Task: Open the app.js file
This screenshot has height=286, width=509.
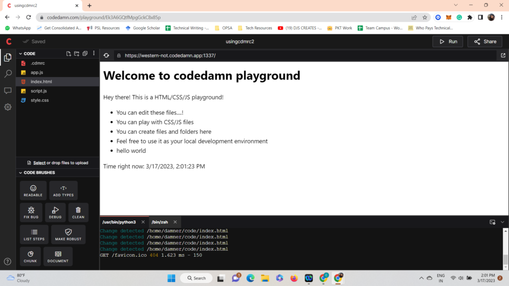Action: pyautogui.click(x=58, y=72)
